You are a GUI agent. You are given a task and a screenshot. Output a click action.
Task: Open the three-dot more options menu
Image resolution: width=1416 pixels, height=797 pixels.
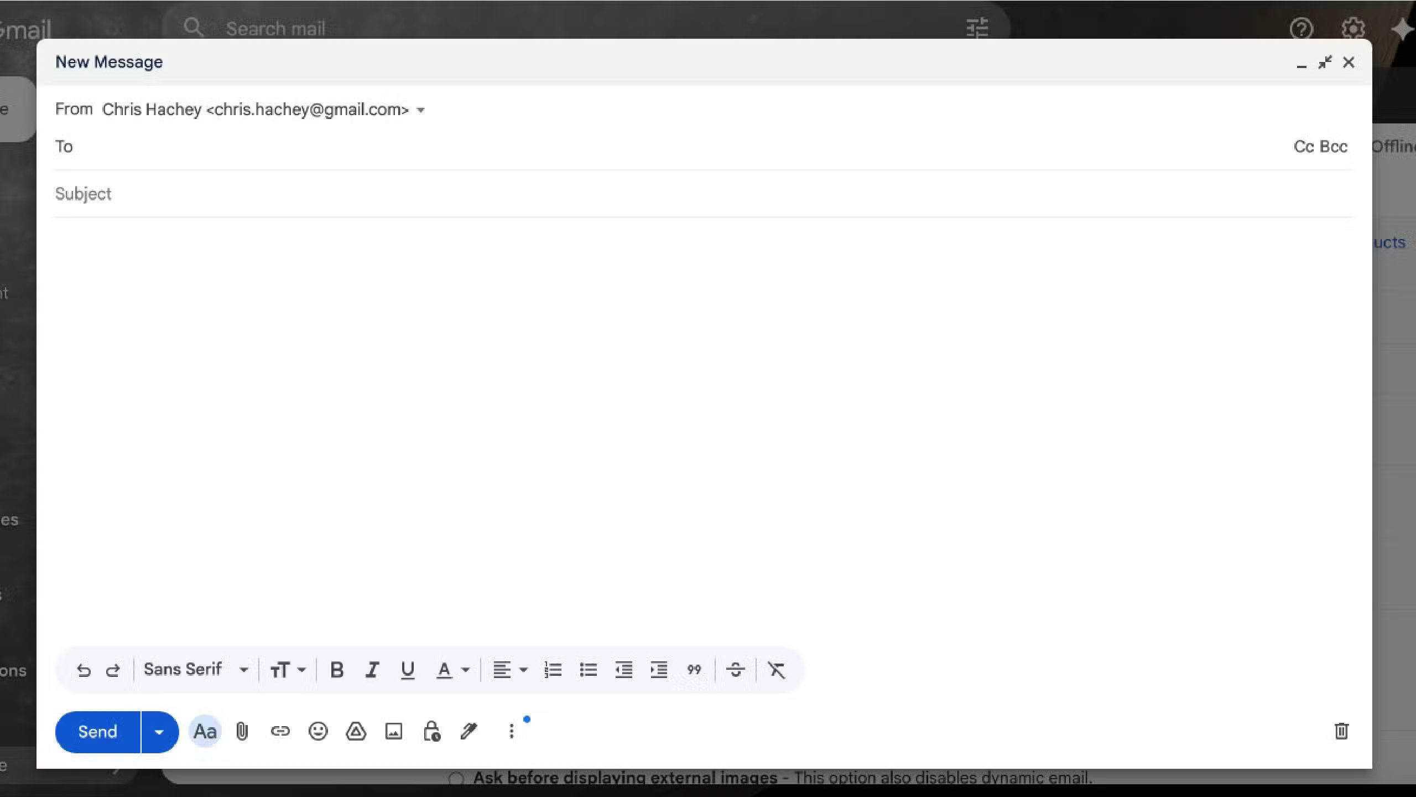511,732
